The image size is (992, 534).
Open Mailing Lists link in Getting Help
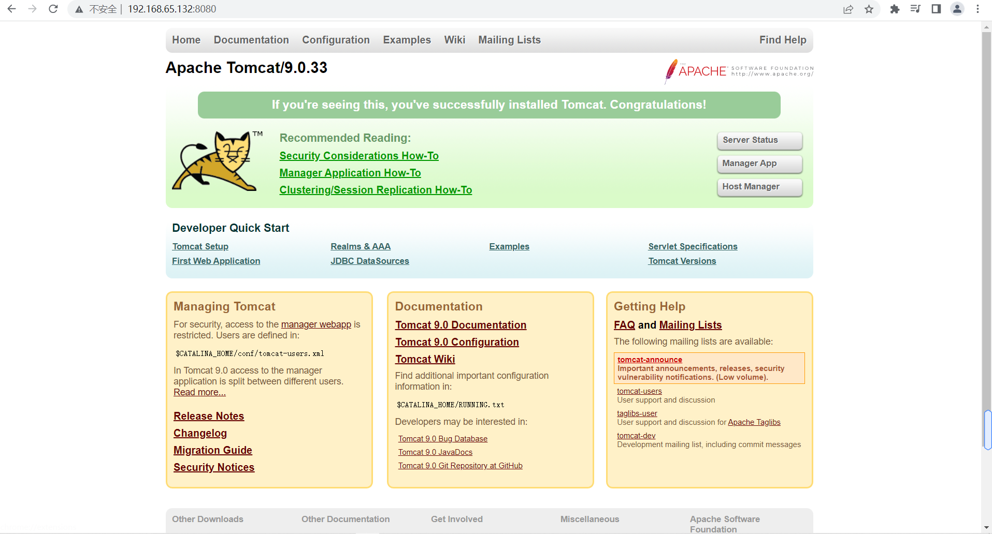[x=690, y=325]
